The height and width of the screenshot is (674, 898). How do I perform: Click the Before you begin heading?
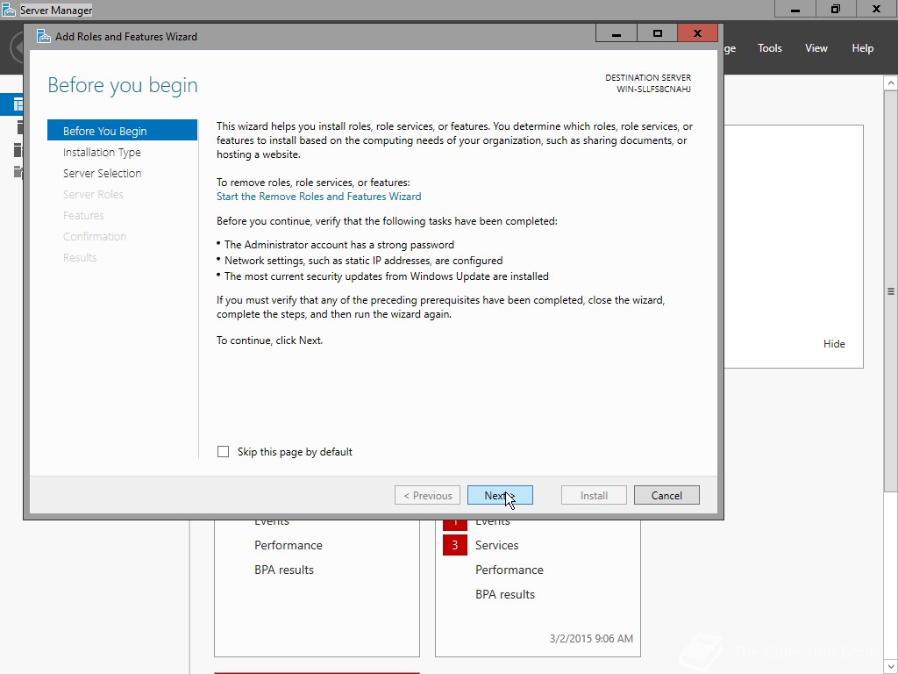[123, 85]
